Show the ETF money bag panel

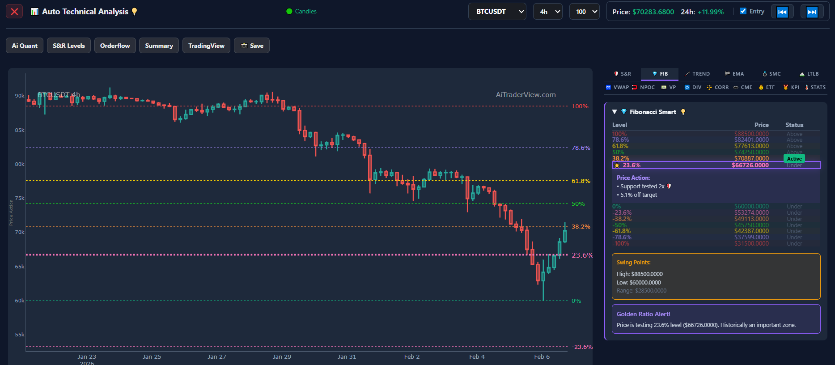click(767, 87)
